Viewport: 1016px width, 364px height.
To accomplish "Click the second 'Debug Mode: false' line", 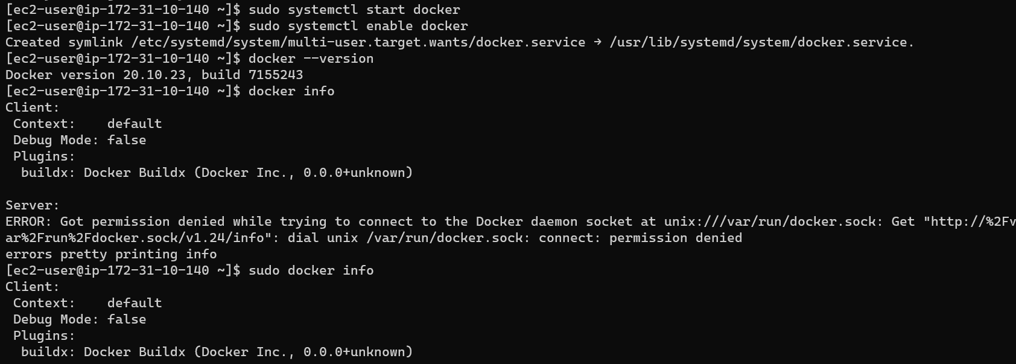I will pos(80,319).
